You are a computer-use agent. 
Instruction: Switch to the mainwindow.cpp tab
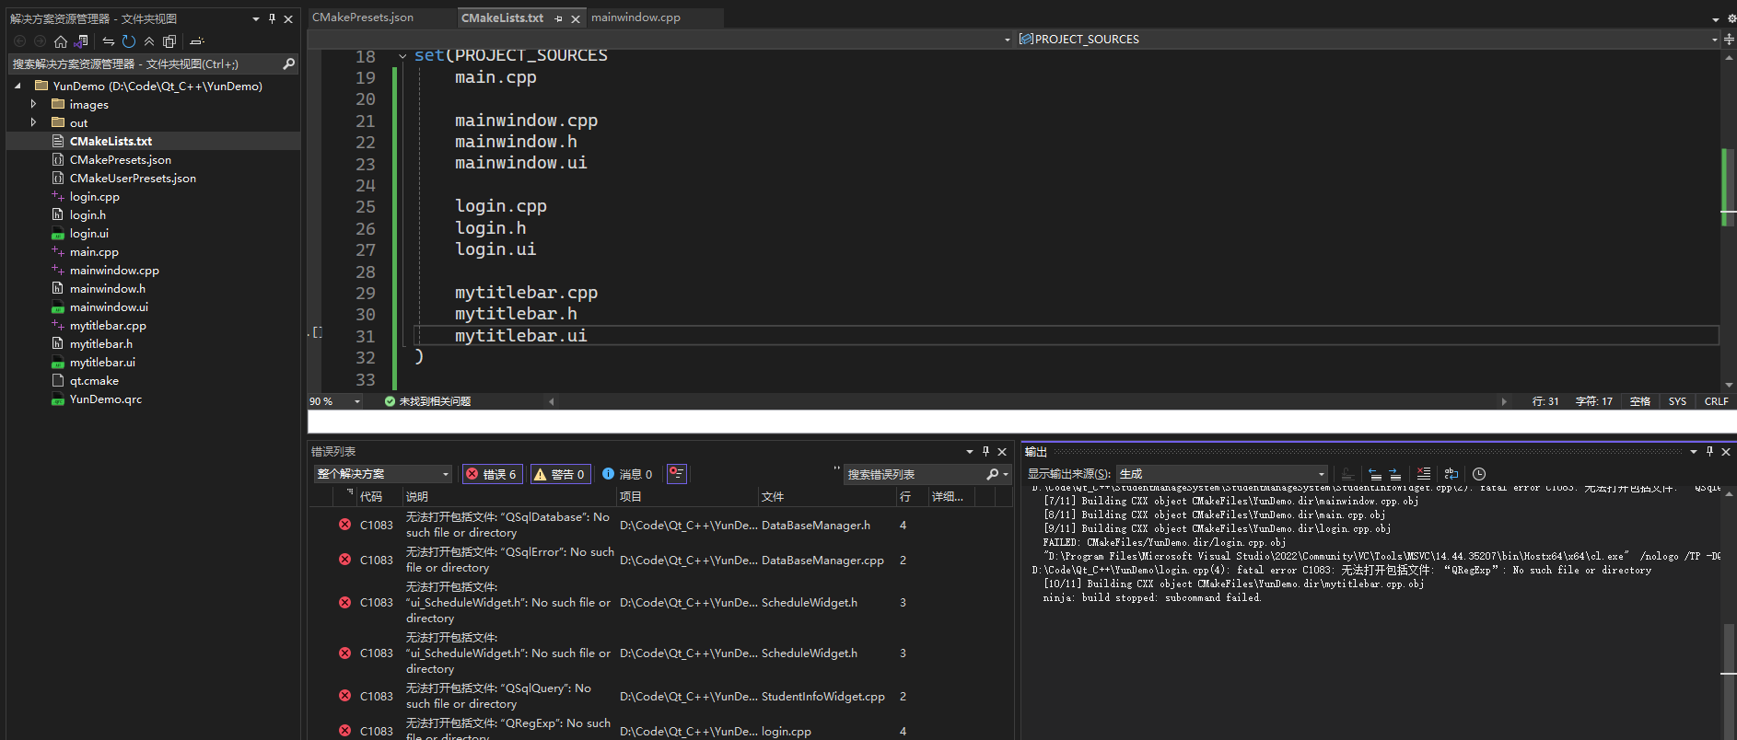(x=635, y=17)
